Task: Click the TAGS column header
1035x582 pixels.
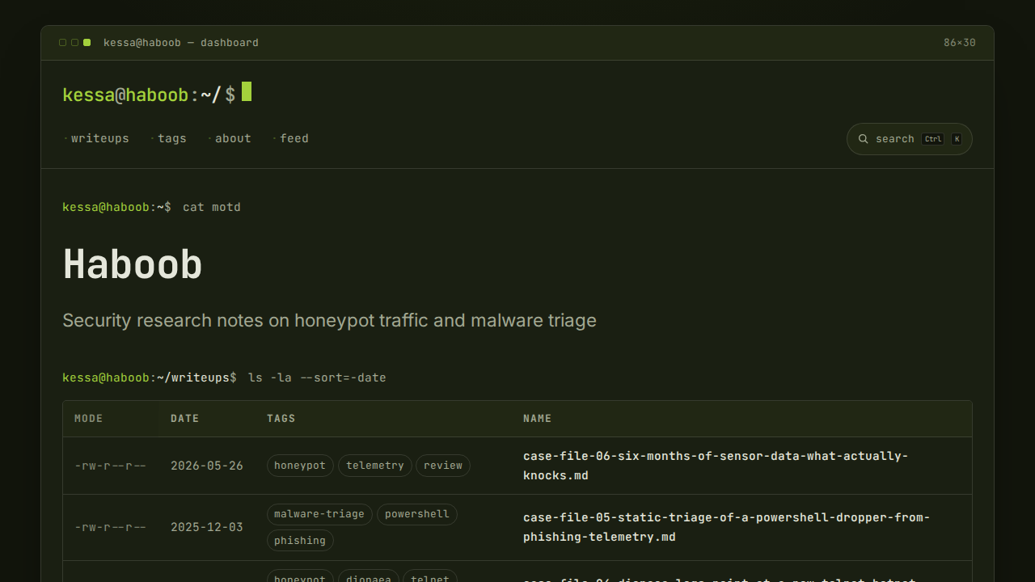Action: coord(281,419)
